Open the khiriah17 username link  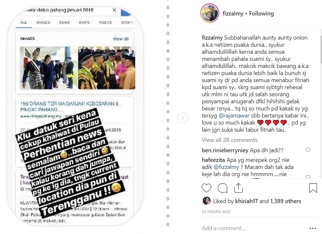pos(246,201)
